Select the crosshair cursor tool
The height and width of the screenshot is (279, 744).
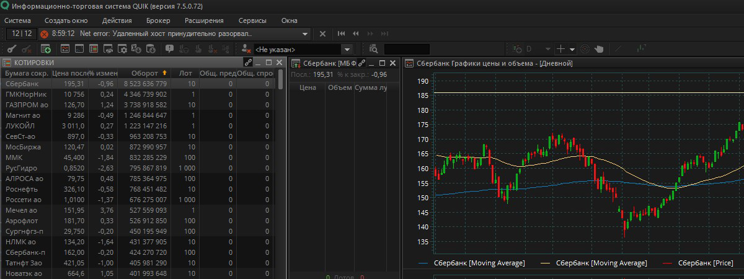(560, 49)
